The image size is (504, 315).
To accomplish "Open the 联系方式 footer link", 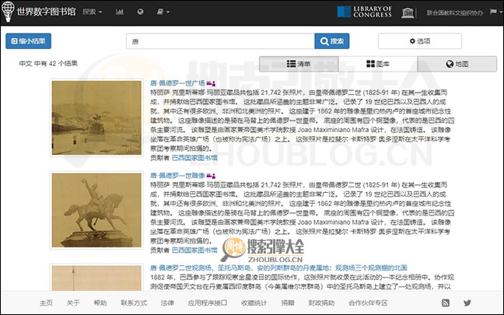I will pos(134,303).
